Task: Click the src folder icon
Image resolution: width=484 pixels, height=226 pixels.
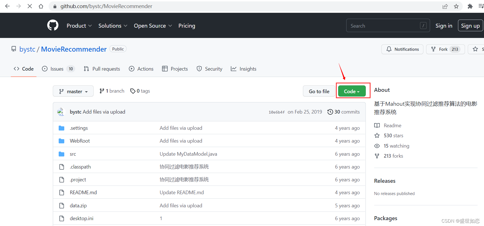Action: 61,154
